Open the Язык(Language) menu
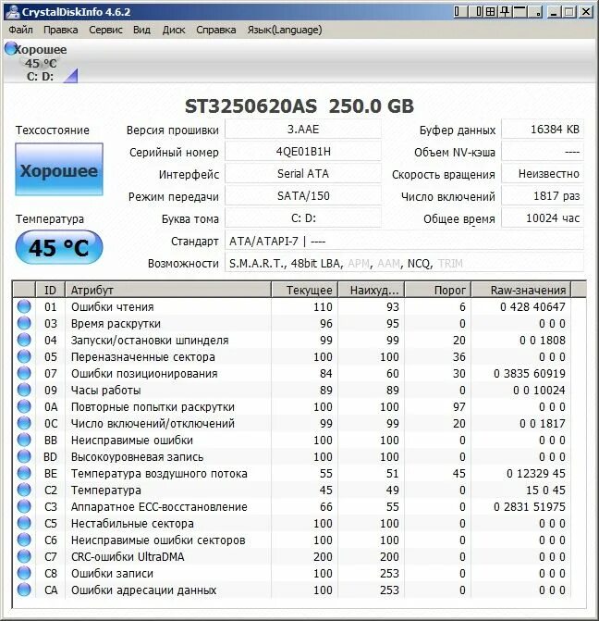 [285, 30]
